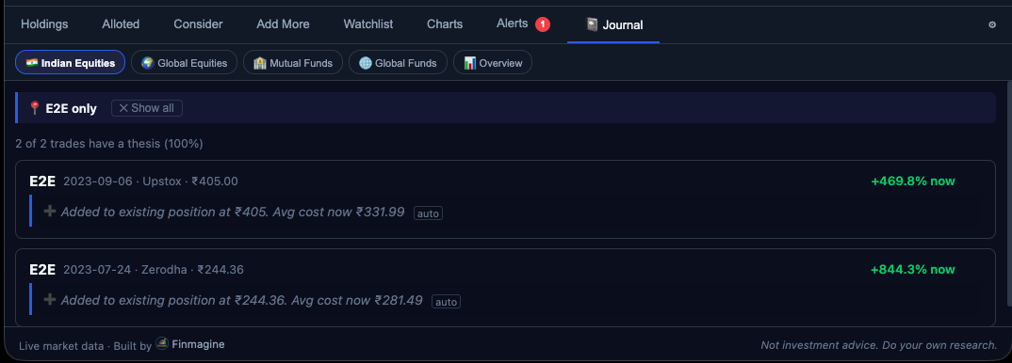This screenshot has width=1012, height=363.
Task: Click the 2023-07-24 · Zerodha · ₹244.36 details
Action: [154, 270]
